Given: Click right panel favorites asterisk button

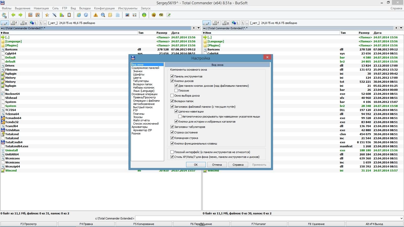Looking at the screenshot, I should (396, 28).
